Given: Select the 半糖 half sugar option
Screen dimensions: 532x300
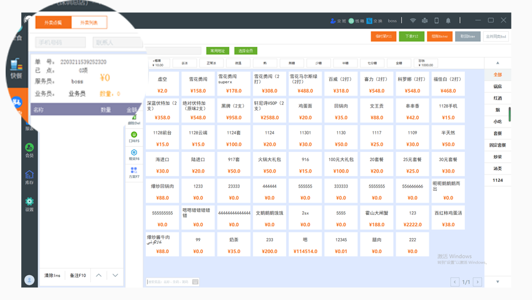Looking at the screenshot, I should click(x=345, y=63).
